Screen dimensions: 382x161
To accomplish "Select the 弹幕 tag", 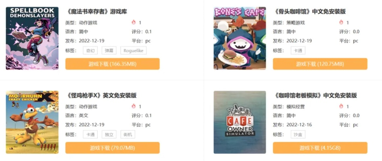I will (109, 51).
